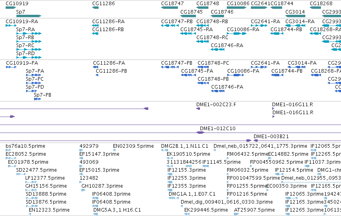Screen dimensions: 341x216
Task: Select the CG18748-RB transcript label
Action: (212, 22)
